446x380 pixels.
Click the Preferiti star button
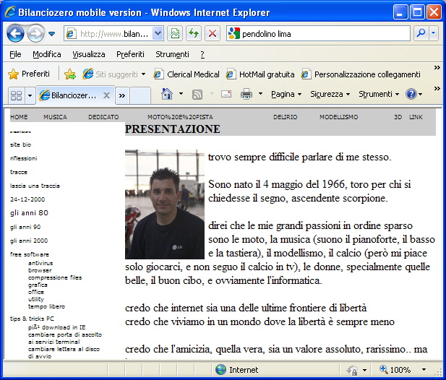(29, 74)
